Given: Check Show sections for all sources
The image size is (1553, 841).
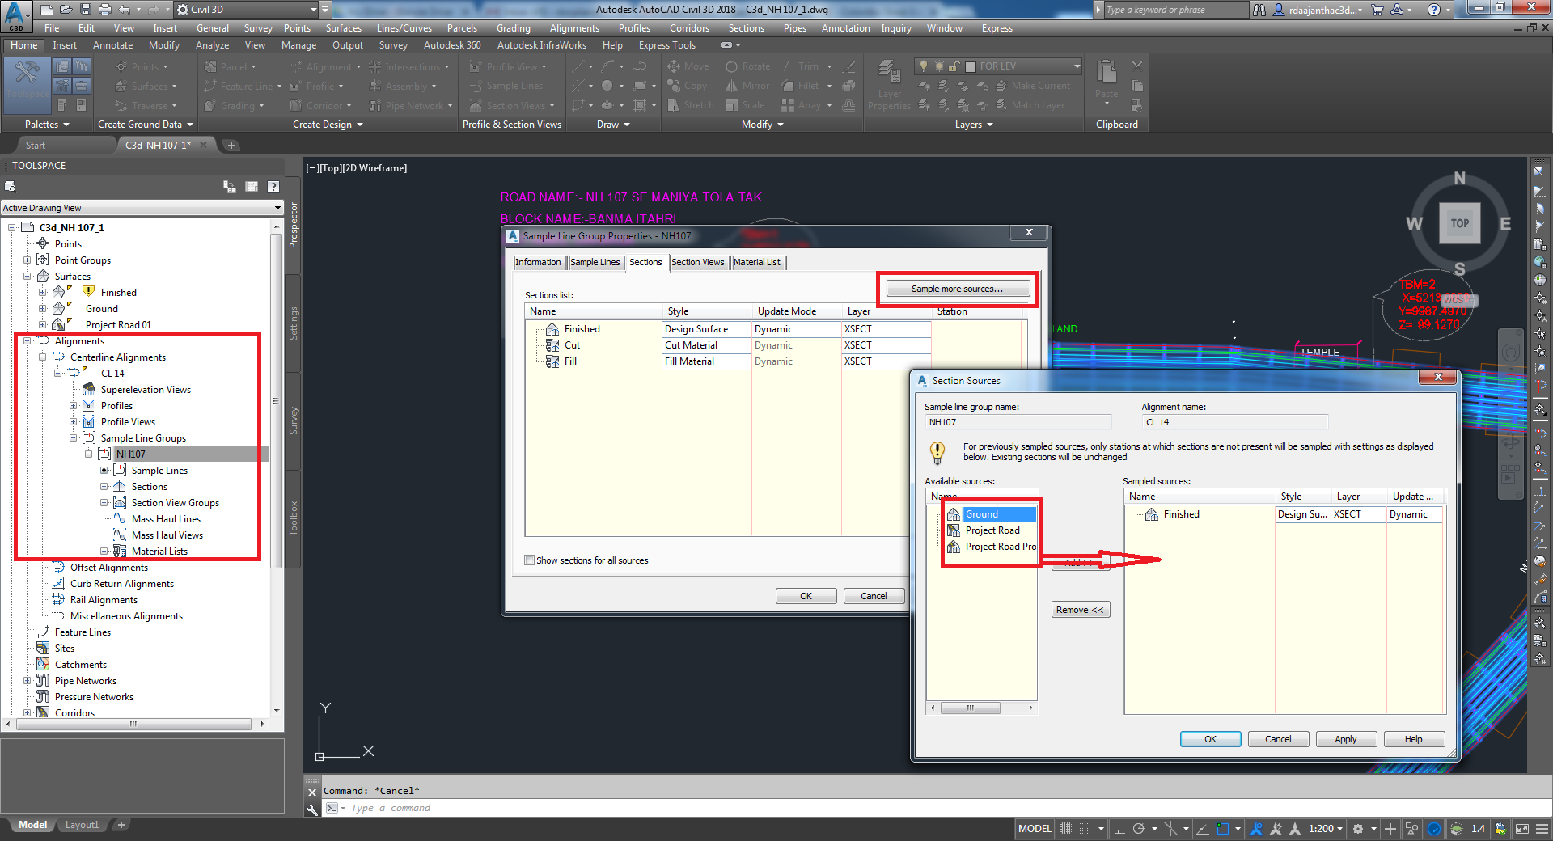Looking at the screenshot, I should click(x=530, y=560).
